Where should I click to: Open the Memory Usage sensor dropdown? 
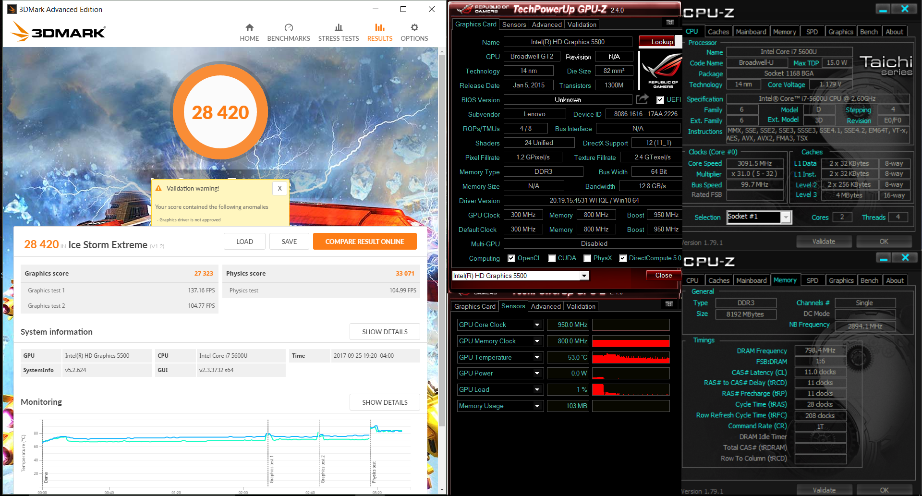[537, 406]
